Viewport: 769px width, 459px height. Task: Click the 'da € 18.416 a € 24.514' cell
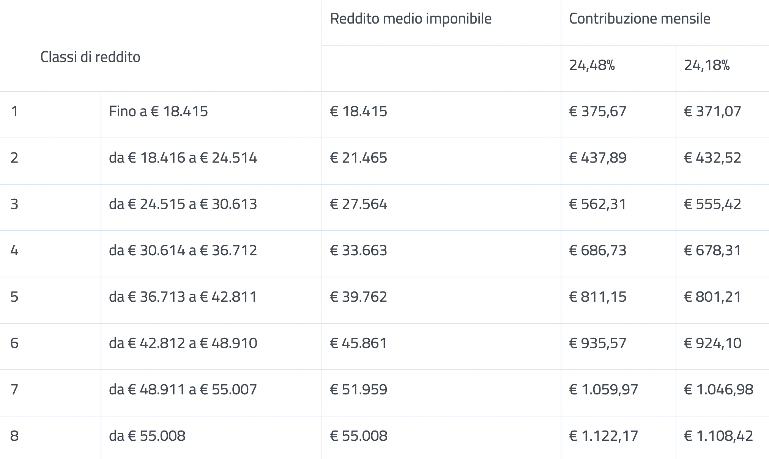pyautogui.click(x=183, y=158)
